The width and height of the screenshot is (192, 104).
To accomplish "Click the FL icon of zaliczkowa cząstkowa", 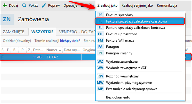I will 100,21.
